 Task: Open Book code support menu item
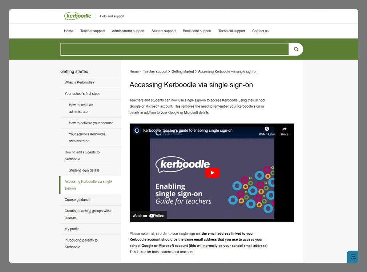click(197, 31)
